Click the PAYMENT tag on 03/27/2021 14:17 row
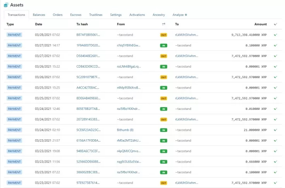 tap(14, 45)
